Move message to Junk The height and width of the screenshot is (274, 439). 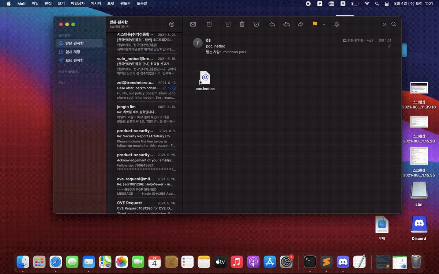coord(256,24)
